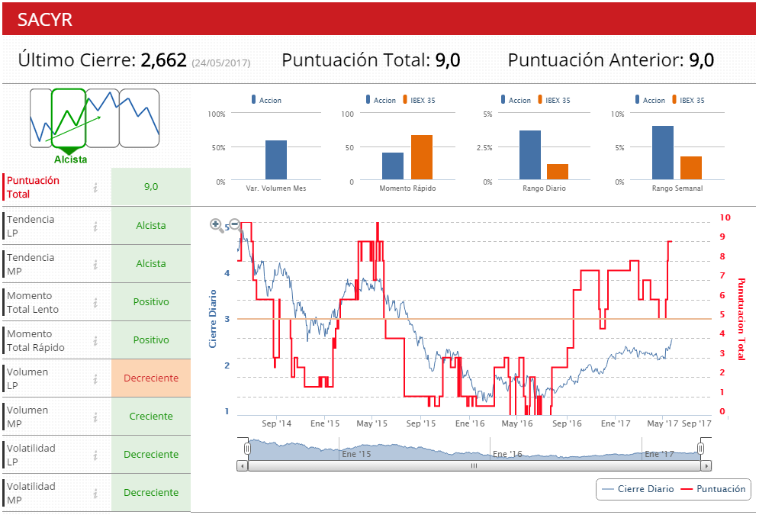Open info icon for Puntuación Total
This screenshot has height=515, width=759.
[x=95, y=188]
